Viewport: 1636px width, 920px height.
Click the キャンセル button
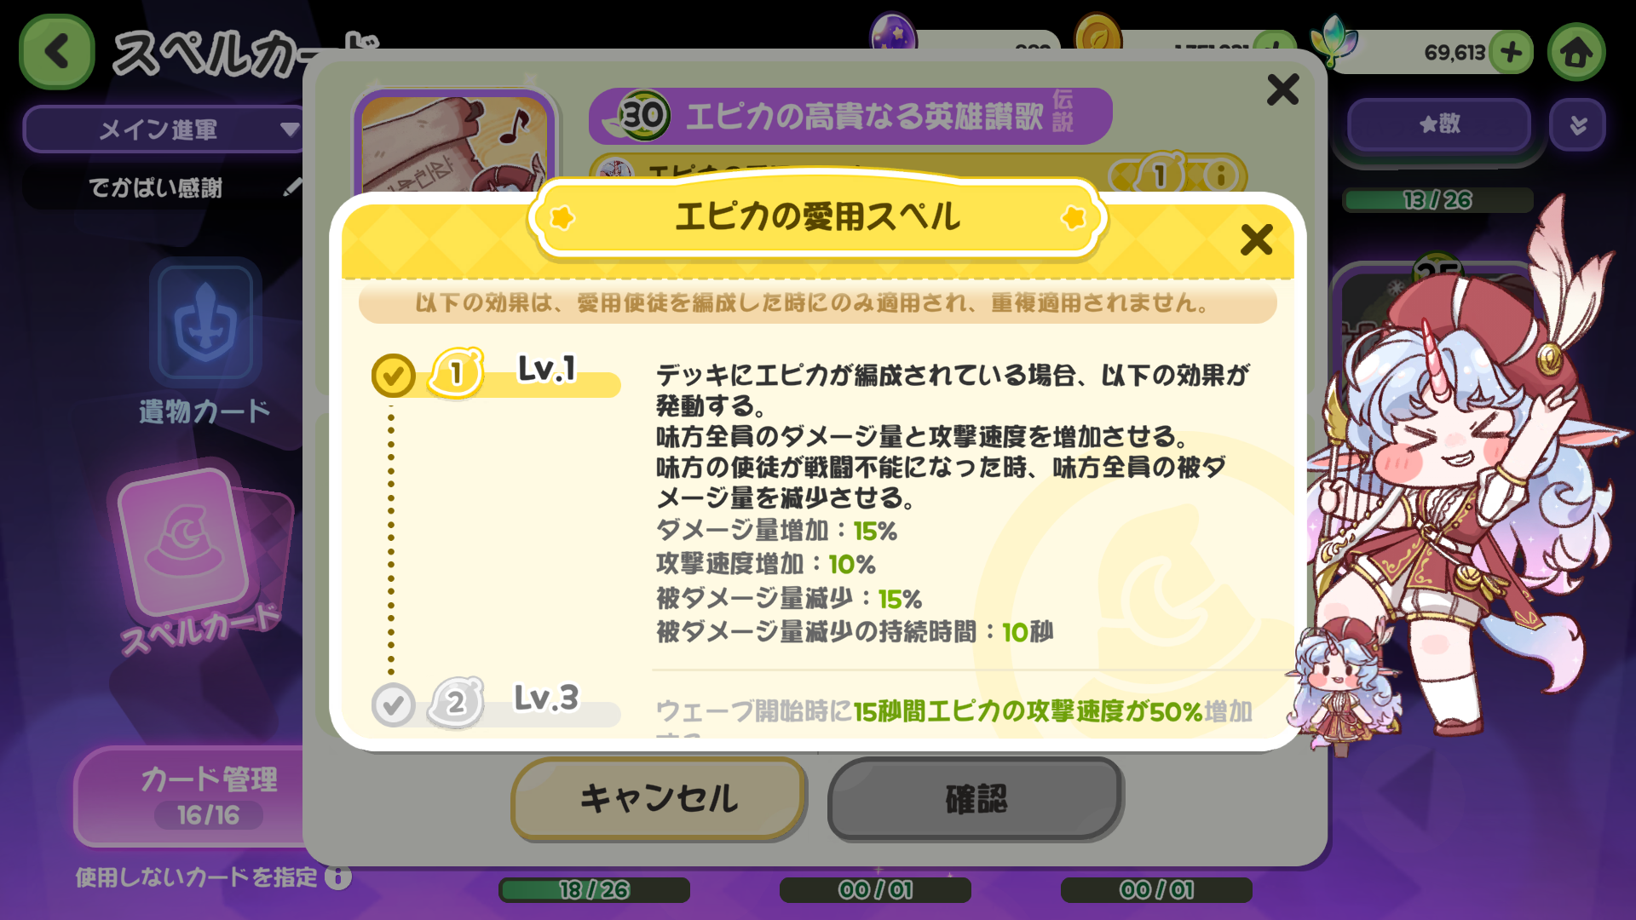[658, 798]
